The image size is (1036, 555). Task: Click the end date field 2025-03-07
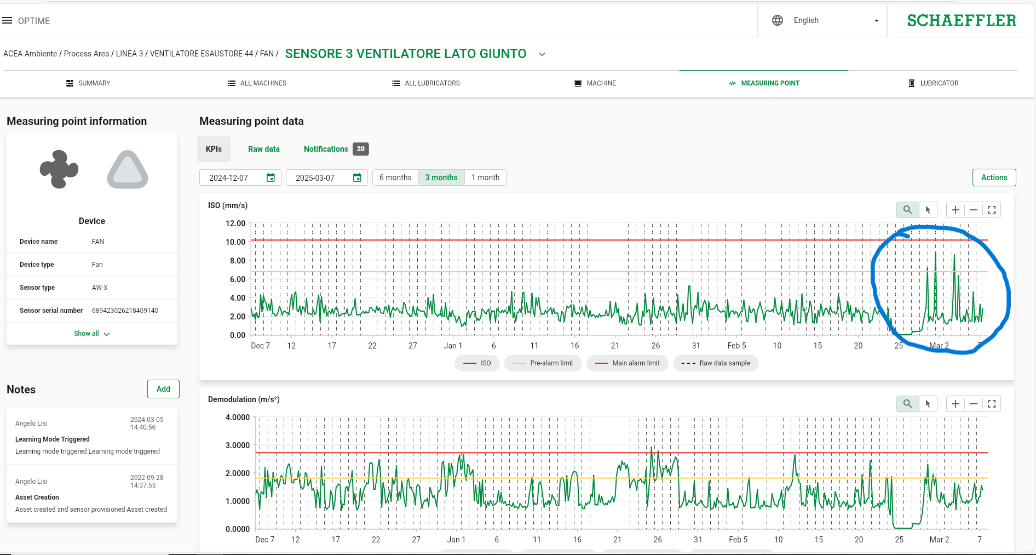327,178
